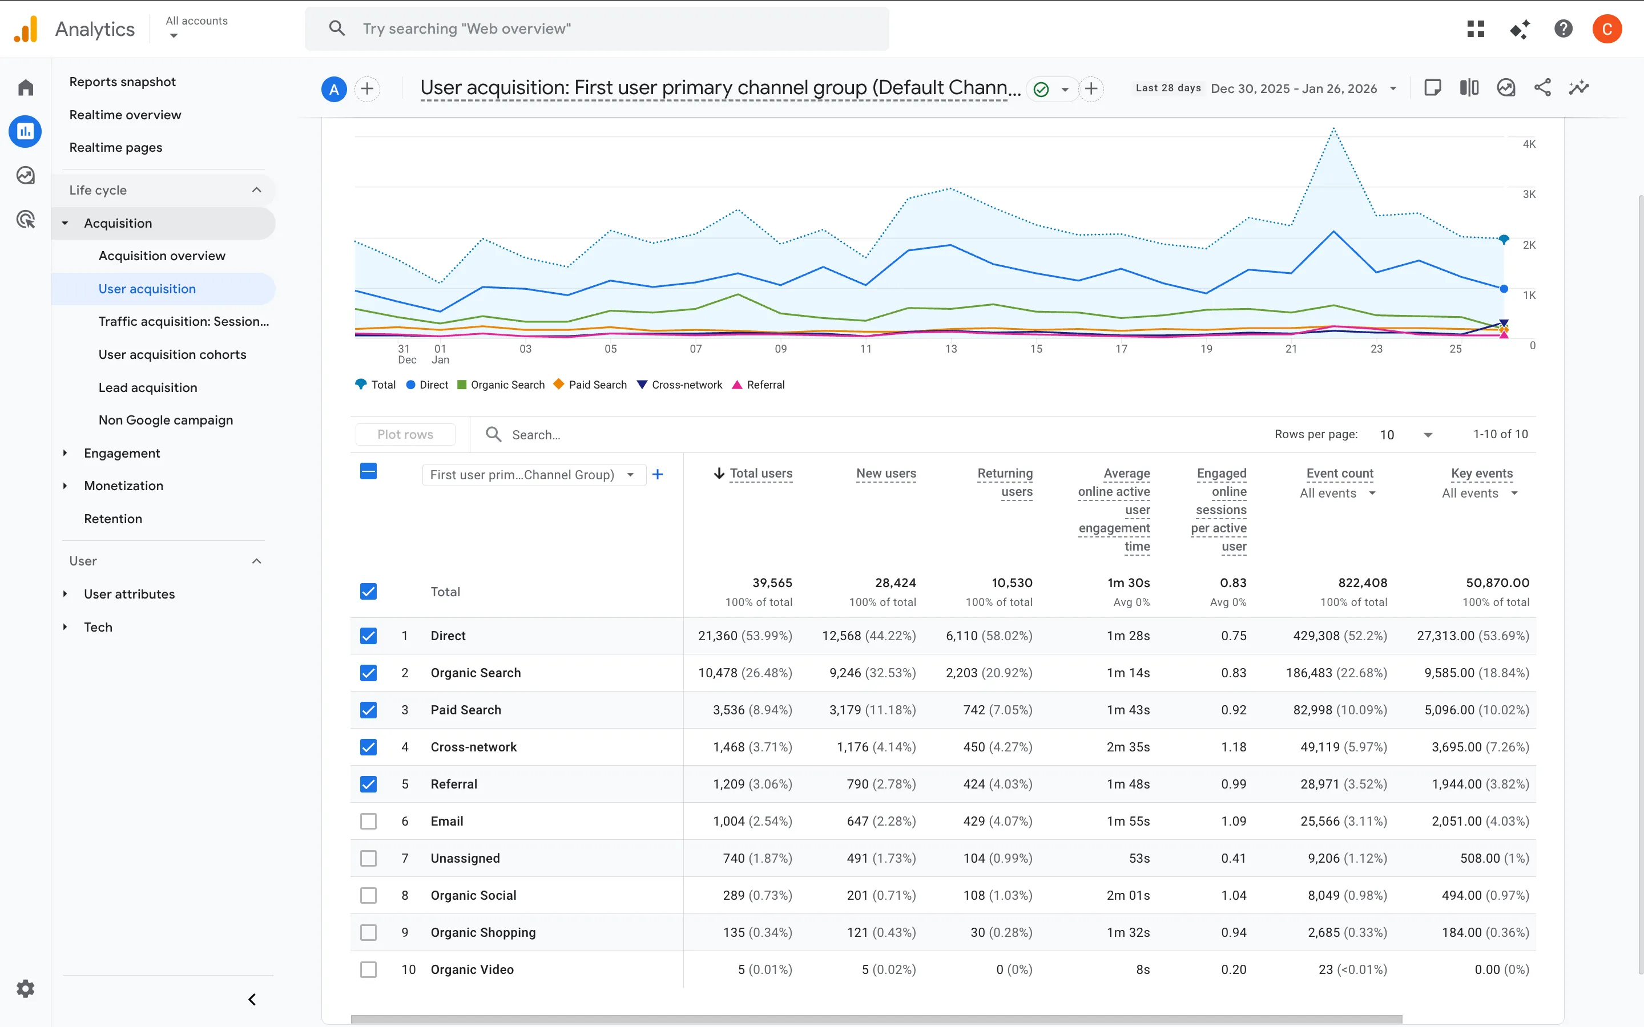Open the Home page in left sidebar

pyautogui.click(x=25, y=87)
